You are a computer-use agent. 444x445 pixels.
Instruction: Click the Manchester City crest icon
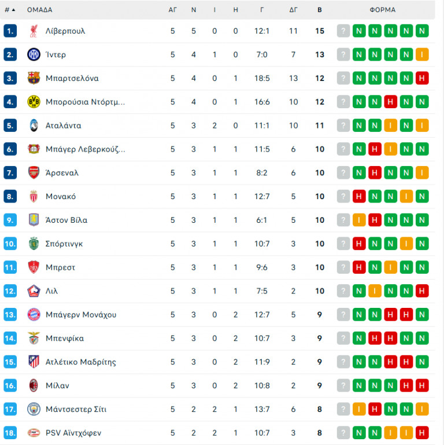pyautogui.click(x=34, y=409)
